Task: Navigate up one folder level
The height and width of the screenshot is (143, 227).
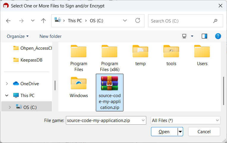Action: click(x=44, y=21)
